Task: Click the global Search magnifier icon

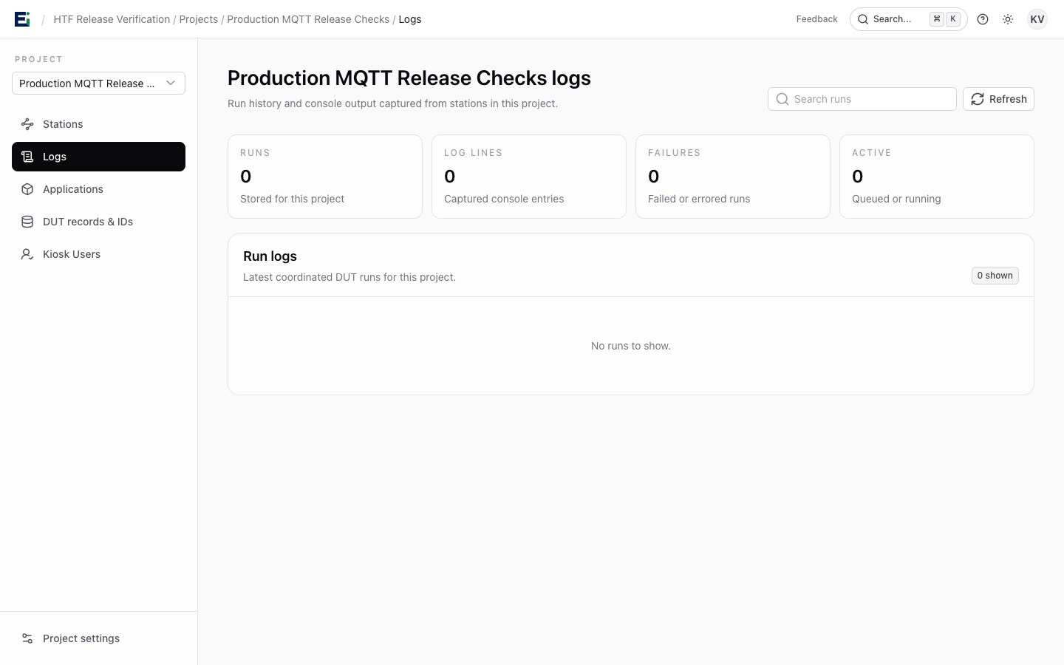Action: 863,19
